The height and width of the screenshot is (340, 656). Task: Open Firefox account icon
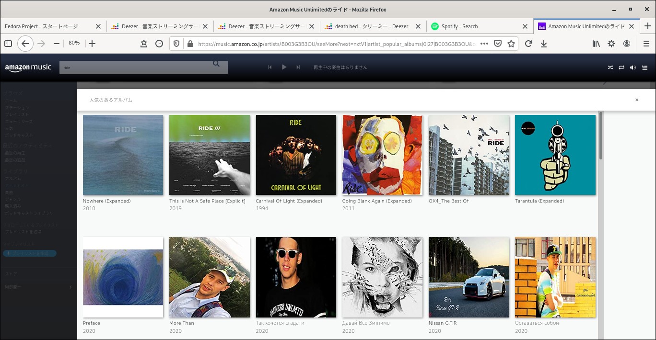627,44
